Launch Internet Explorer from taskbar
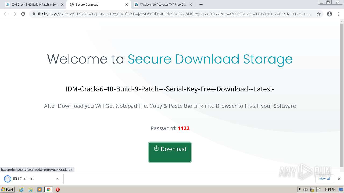This screenshot has width=344, height=193. click(x=21, y=190)
